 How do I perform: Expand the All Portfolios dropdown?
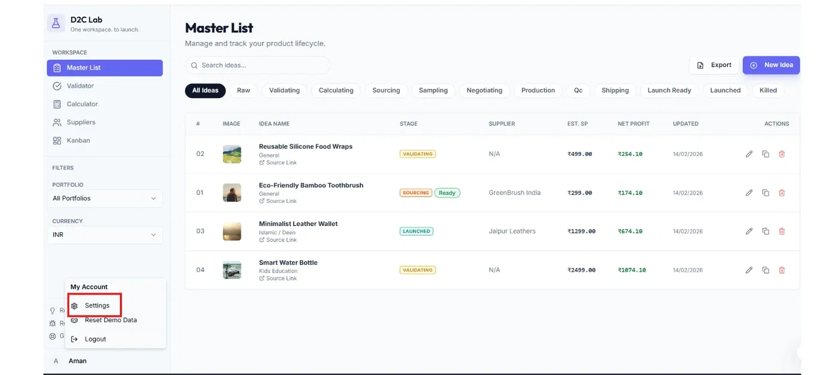pyautogui.click(x=104, y=198)
